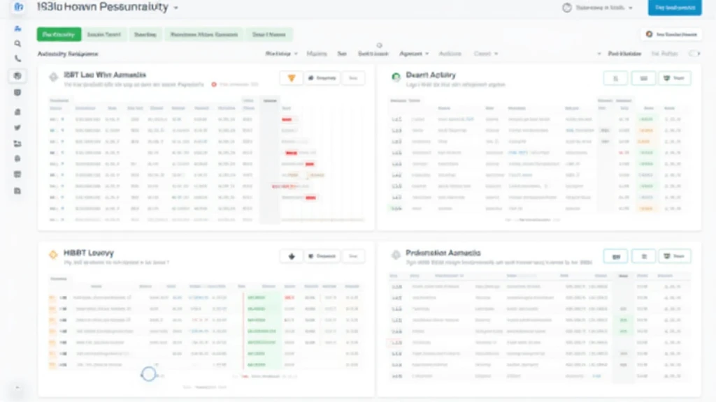Click the white button with orange icon below the blue button
Viewport: 716px width, 402px height.
671,34
